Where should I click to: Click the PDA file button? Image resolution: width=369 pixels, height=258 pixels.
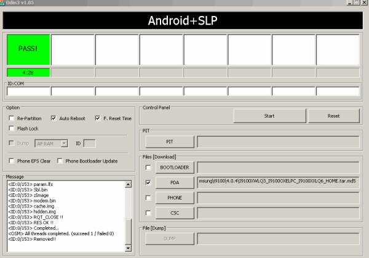(175, 182)
